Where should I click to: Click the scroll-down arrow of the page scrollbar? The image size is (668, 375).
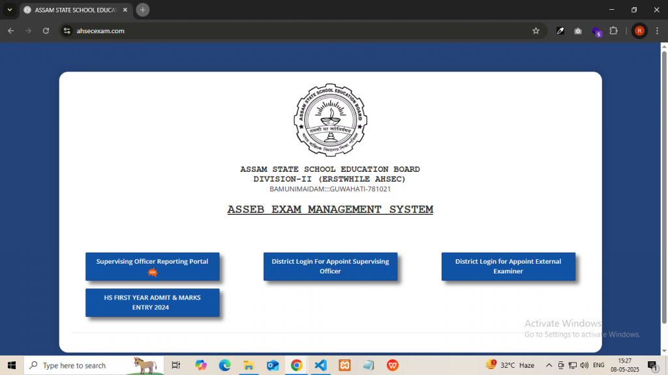[664, 351]
